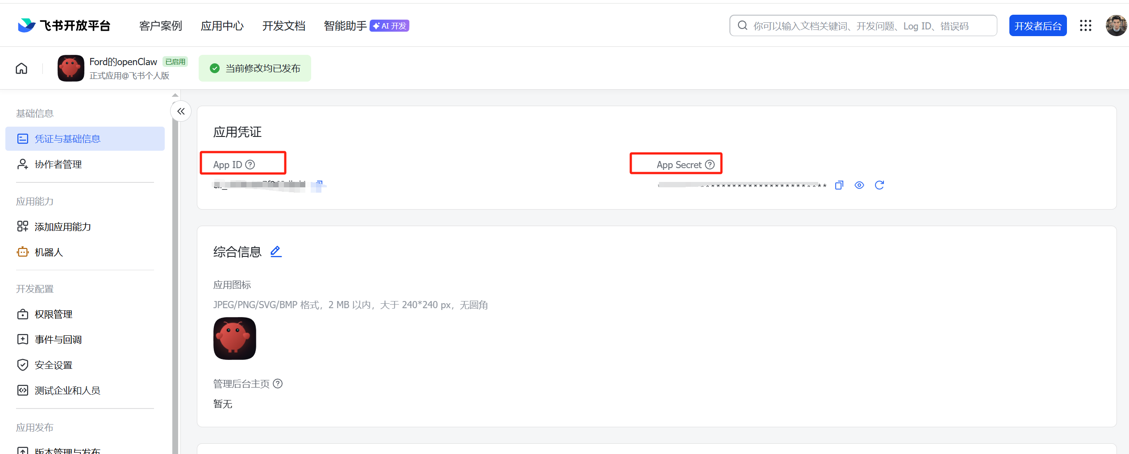Click the App ID help question icon
The width and height of the screenshot is (1129, 454).
(x=250, y=165)
